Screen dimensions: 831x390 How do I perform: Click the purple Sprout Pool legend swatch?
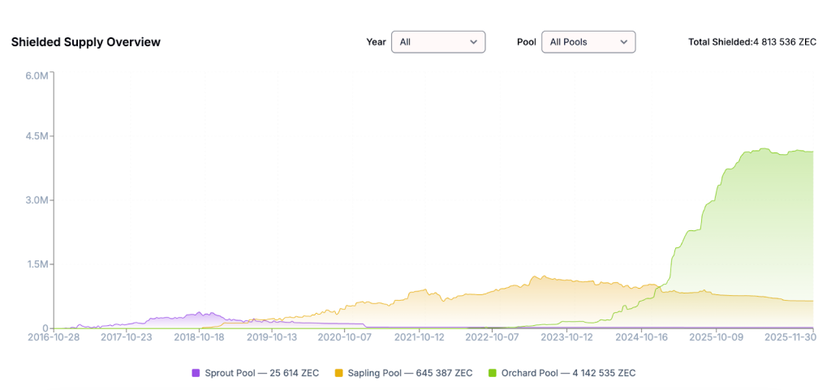pos(196,373)
